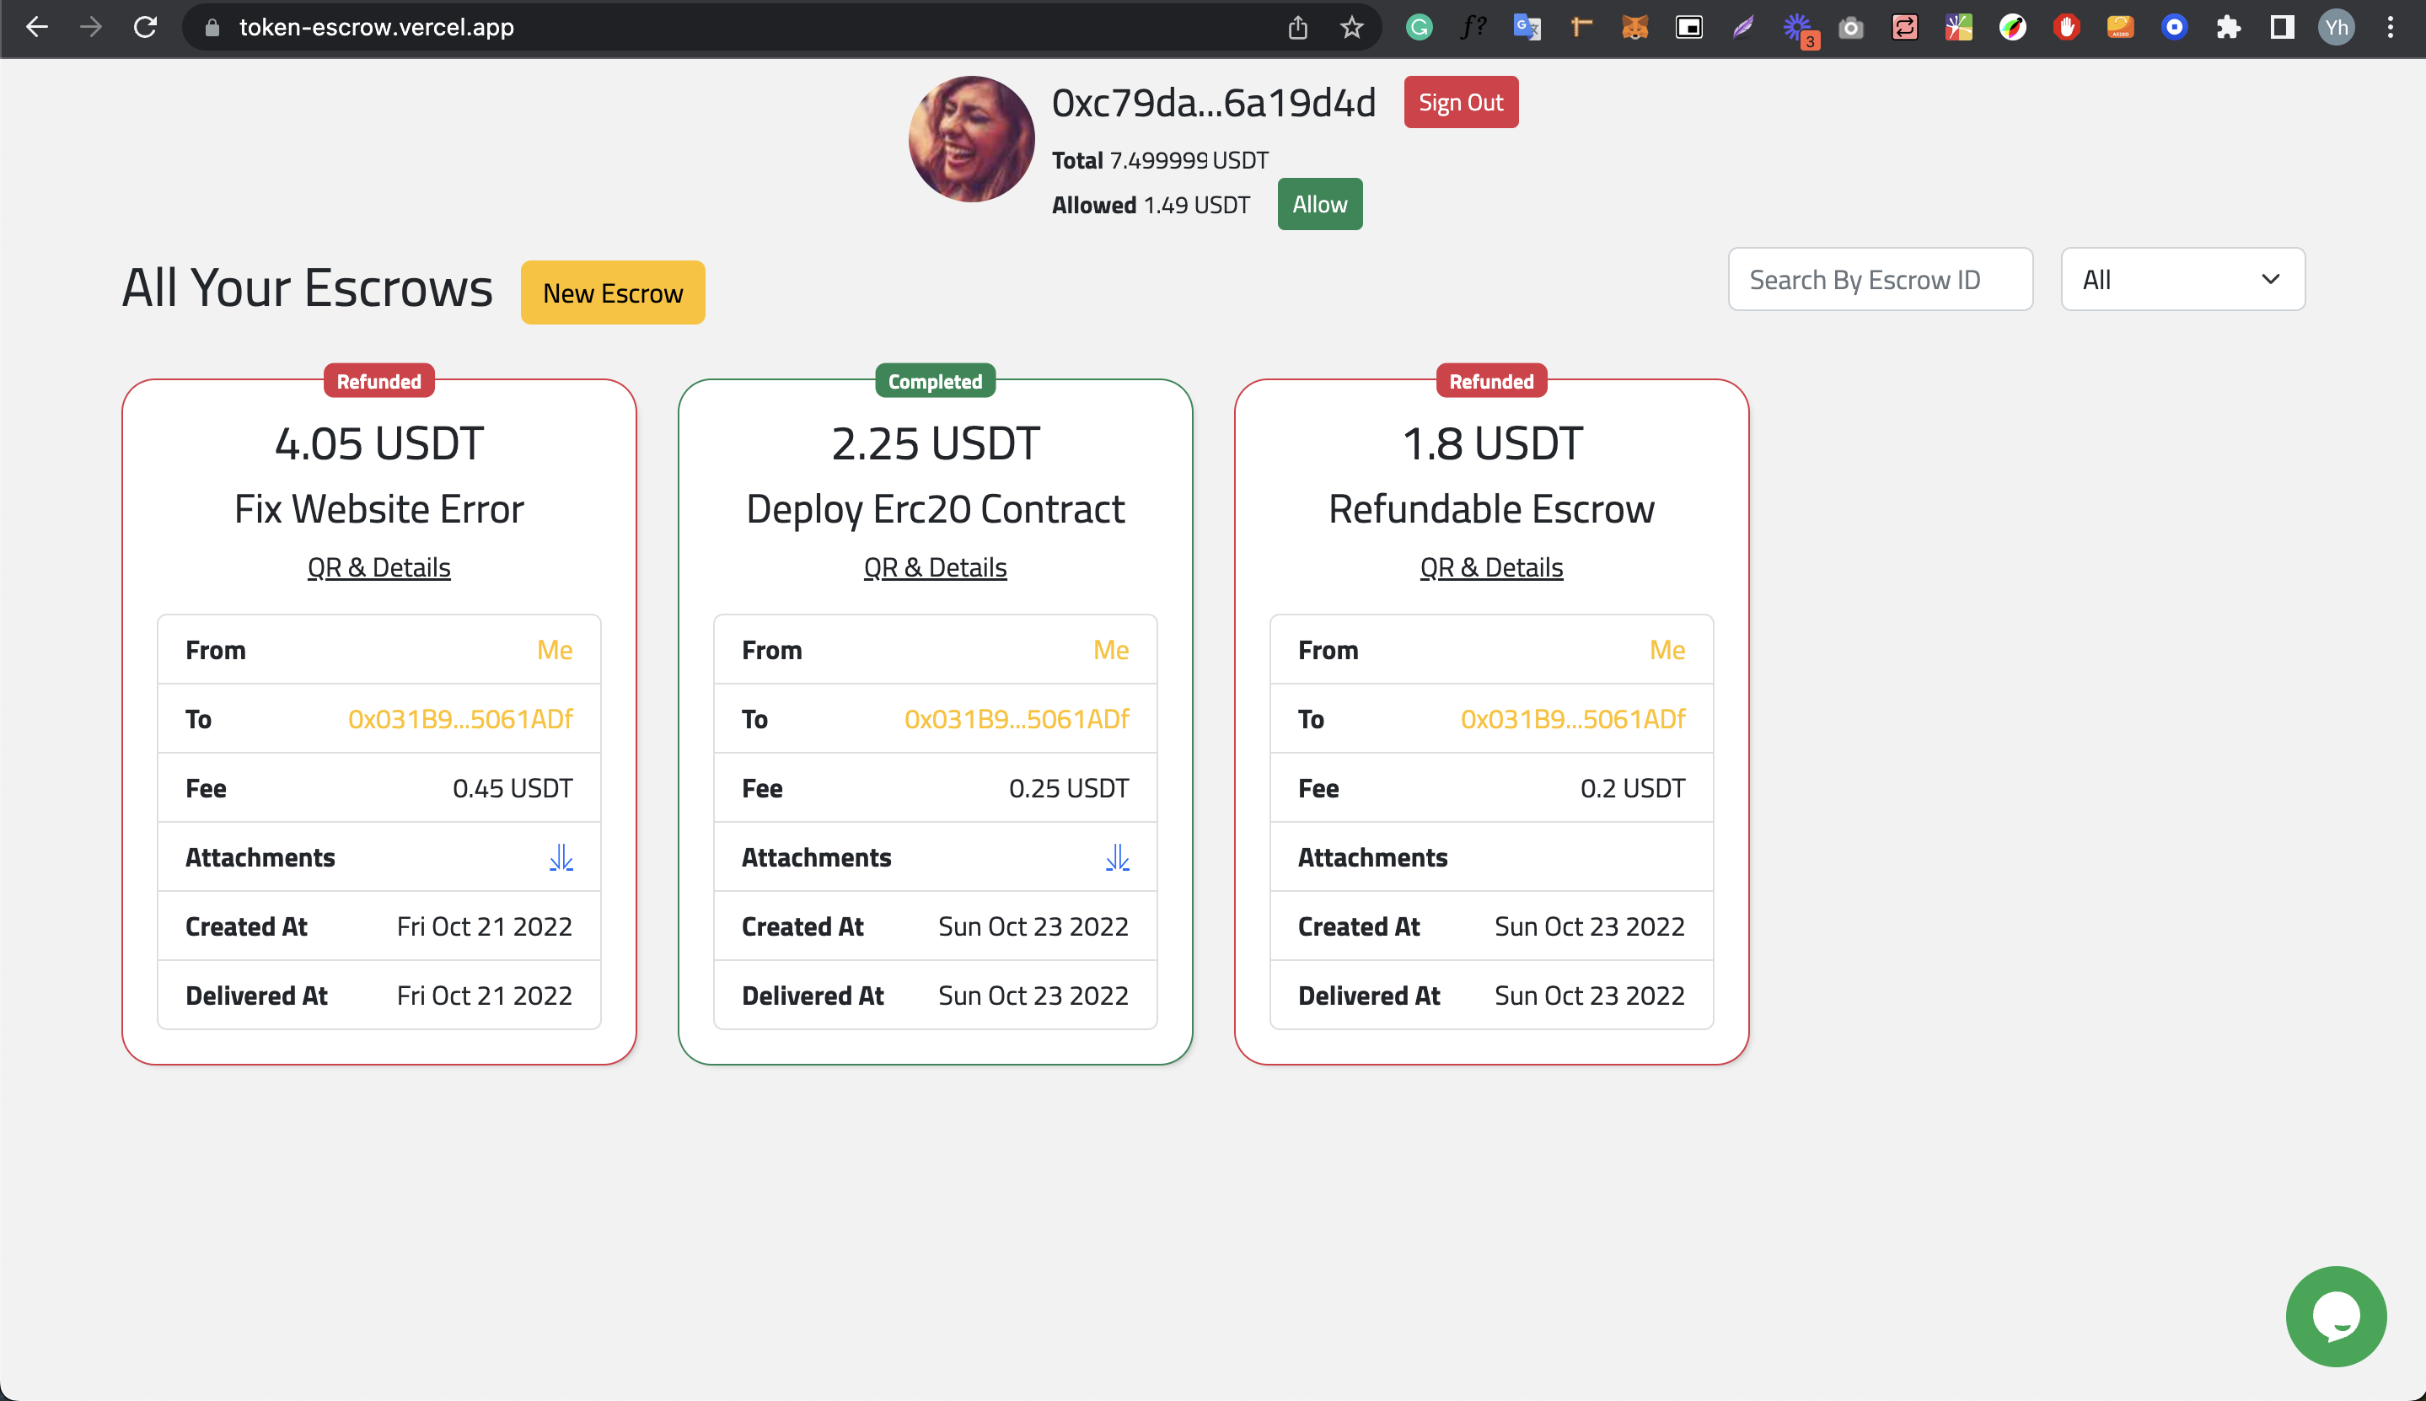
Task: Open the escrow status filter dropdown
Action: click(x=2182, y=279)
